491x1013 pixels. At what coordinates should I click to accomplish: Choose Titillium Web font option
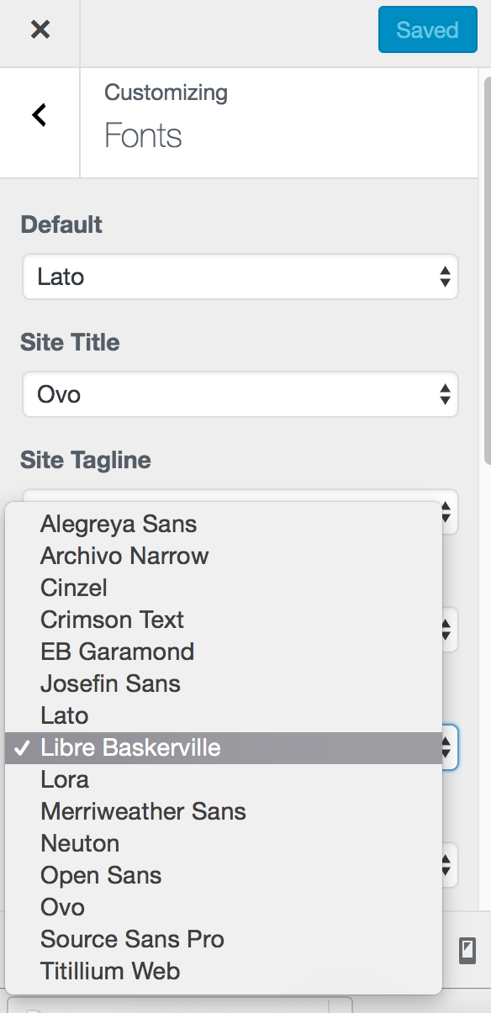224,971
